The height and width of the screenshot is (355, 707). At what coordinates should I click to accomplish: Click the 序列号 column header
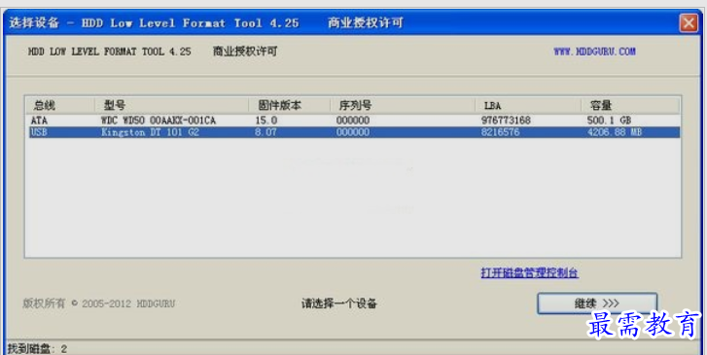(x=403, y=106)
